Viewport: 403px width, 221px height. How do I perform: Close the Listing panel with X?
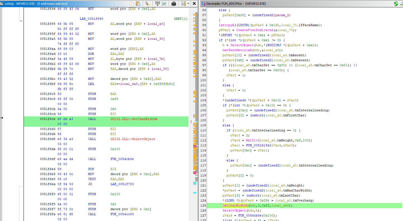click(194, 4)
